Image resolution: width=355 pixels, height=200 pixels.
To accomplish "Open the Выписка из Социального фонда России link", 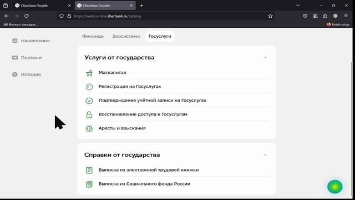I will (144, 184).
